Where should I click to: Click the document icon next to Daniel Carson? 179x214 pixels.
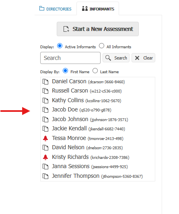coord(45,82)
